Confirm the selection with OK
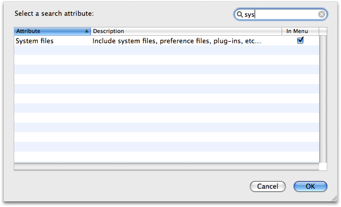Screen dimensions: 341x207 pos(311,186)
